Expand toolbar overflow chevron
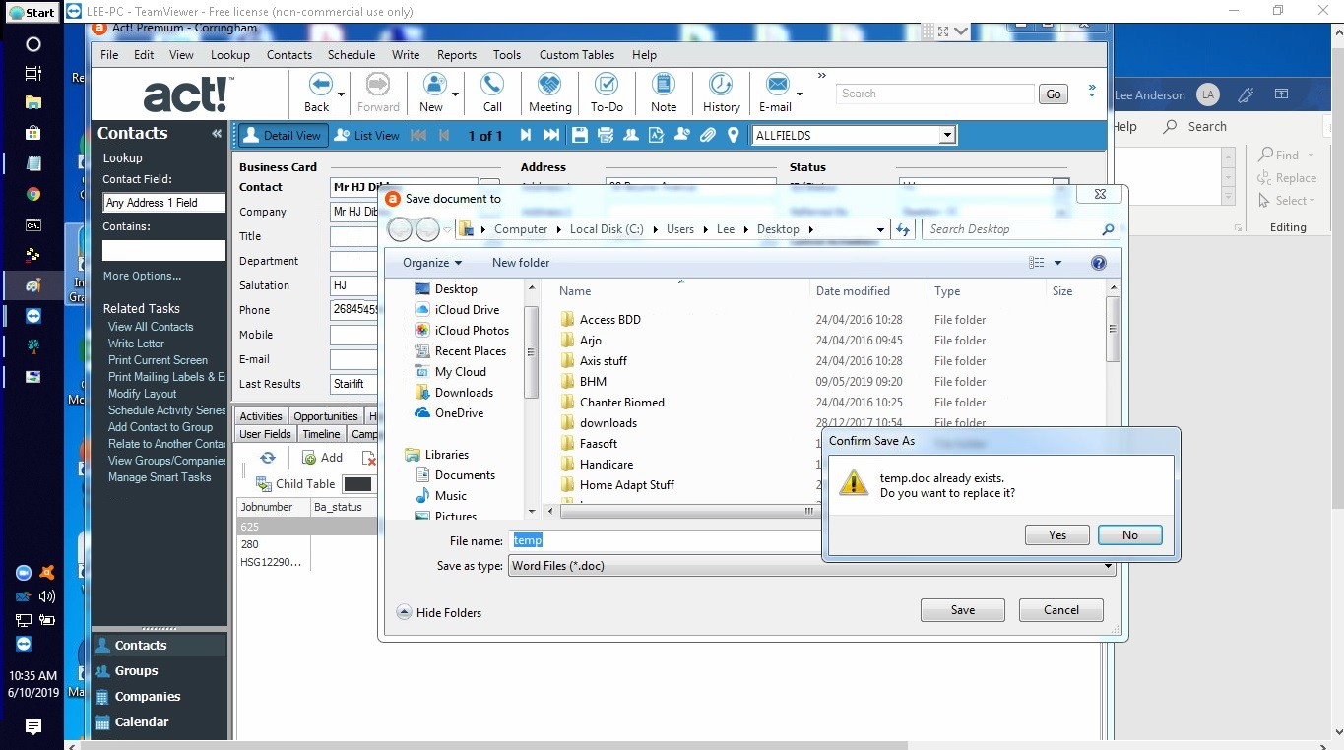1344x750 pixels. [x=822, y=75]
